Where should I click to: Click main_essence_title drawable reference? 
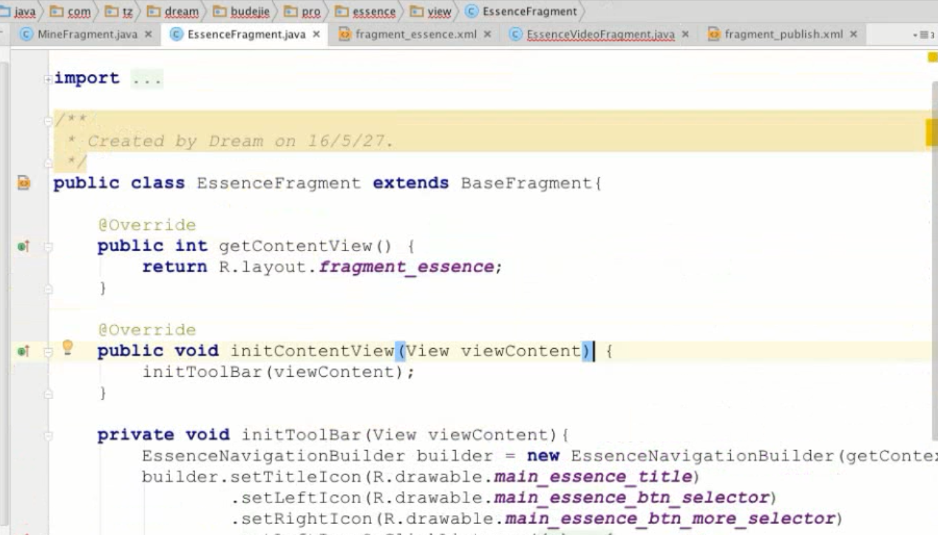click(593, 476)
